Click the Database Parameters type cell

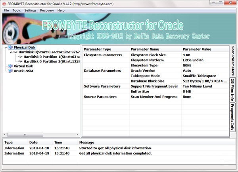pos(102,71)
